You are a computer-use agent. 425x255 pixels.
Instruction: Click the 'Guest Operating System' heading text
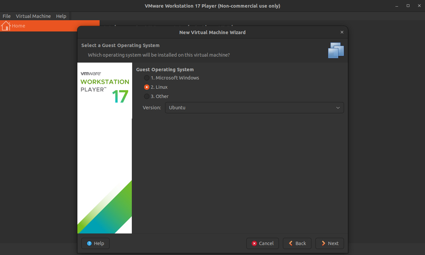pos(165,70)
